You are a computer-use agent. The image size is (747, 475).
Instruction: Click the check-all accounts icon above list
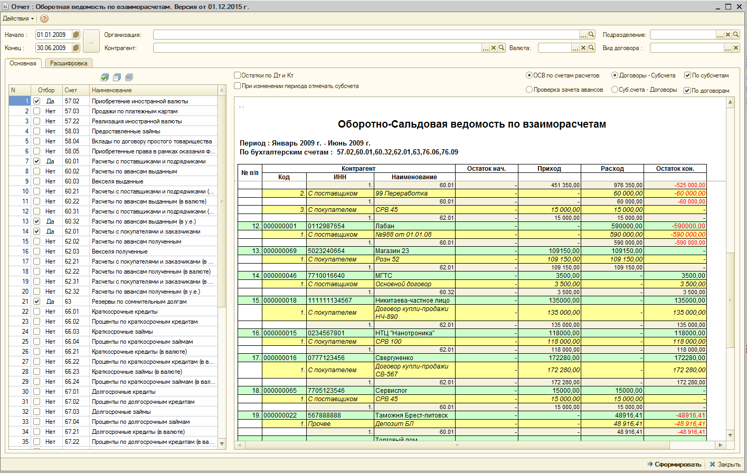pos(105,77)
